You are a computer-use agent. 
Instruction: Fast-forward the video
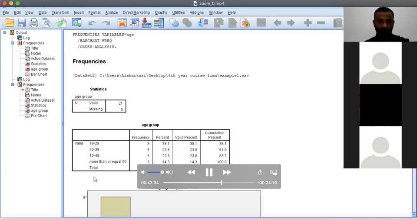[227, 172]
